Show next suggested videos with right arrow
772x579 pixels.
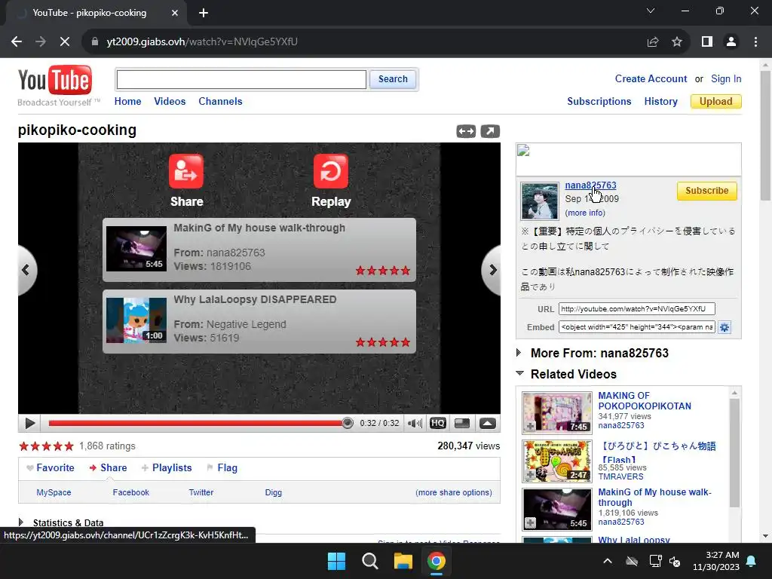[492, 270]
